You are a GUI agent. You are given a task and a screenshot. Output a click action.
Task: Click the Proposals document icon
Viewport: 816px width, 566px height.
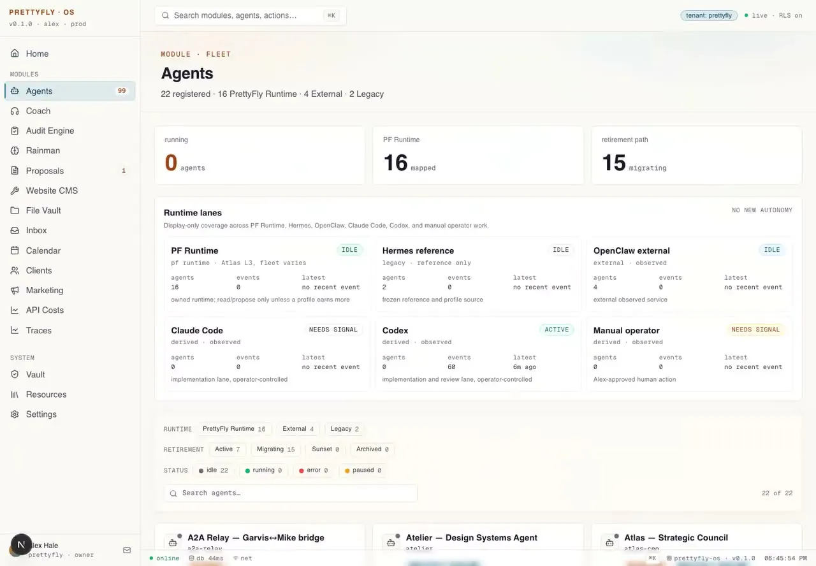coord(15,171)
